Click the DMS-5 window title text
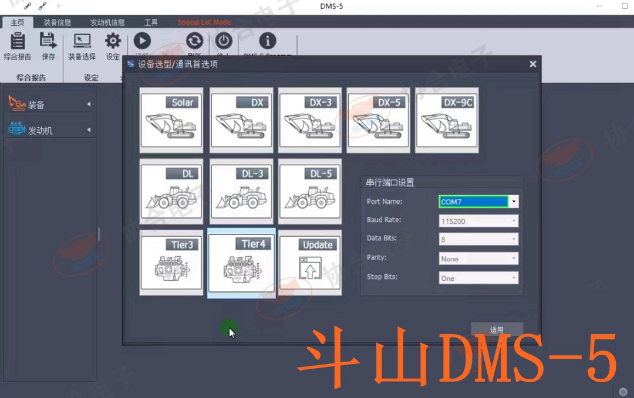Screen dimensions: 634x398 coord(332,6)
